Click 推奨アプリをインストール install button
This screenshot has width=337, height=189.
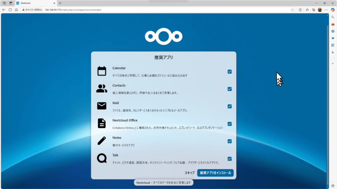click(x=215, y=173)
